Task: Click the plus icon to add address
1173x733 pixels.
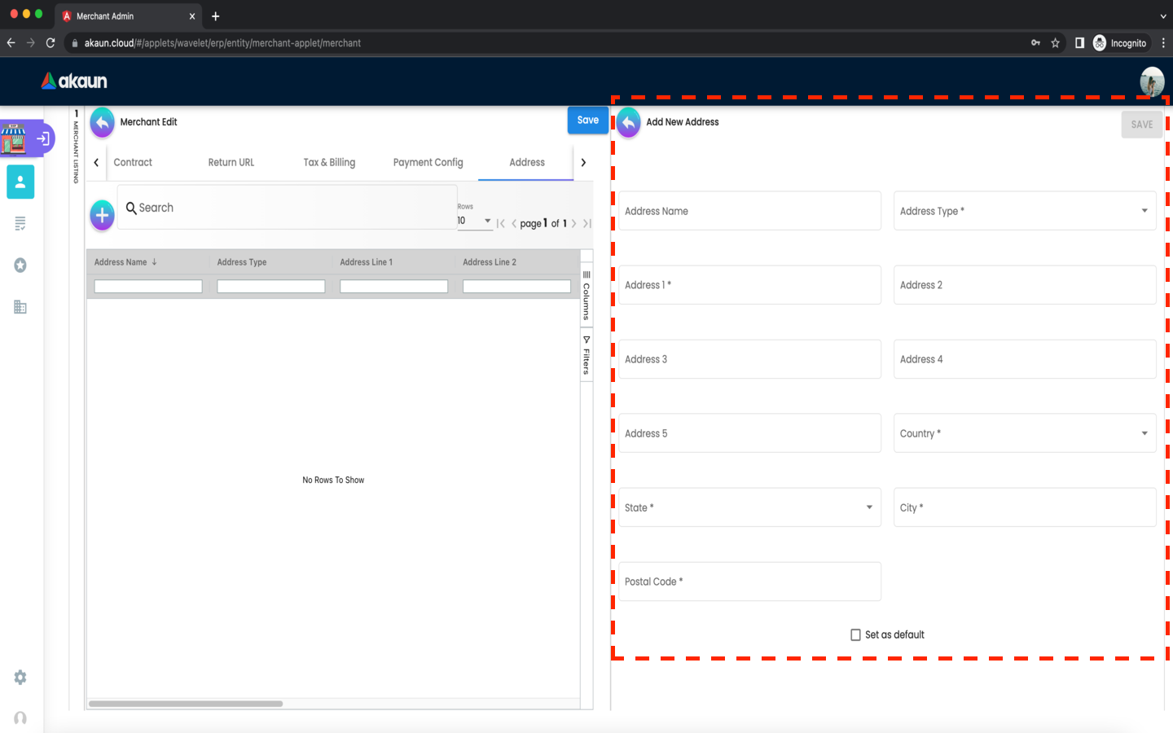Action: pyautogui.click(x=102, y=215)
